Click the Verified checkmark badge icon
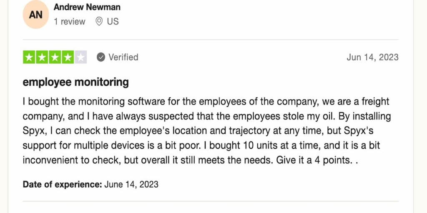427x213 pixels. tap(101, 57)
